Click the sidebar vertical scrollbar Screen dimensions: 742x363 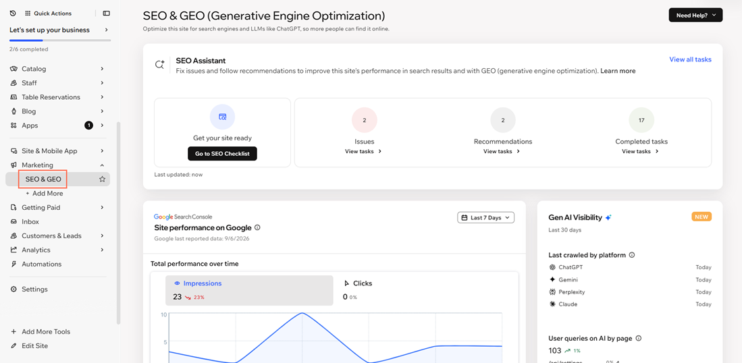coord(118,223)
